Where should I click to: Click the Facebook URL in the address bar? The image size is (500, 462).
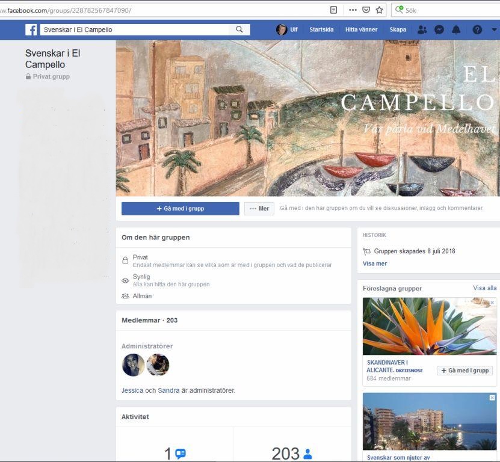coord(66,10)
